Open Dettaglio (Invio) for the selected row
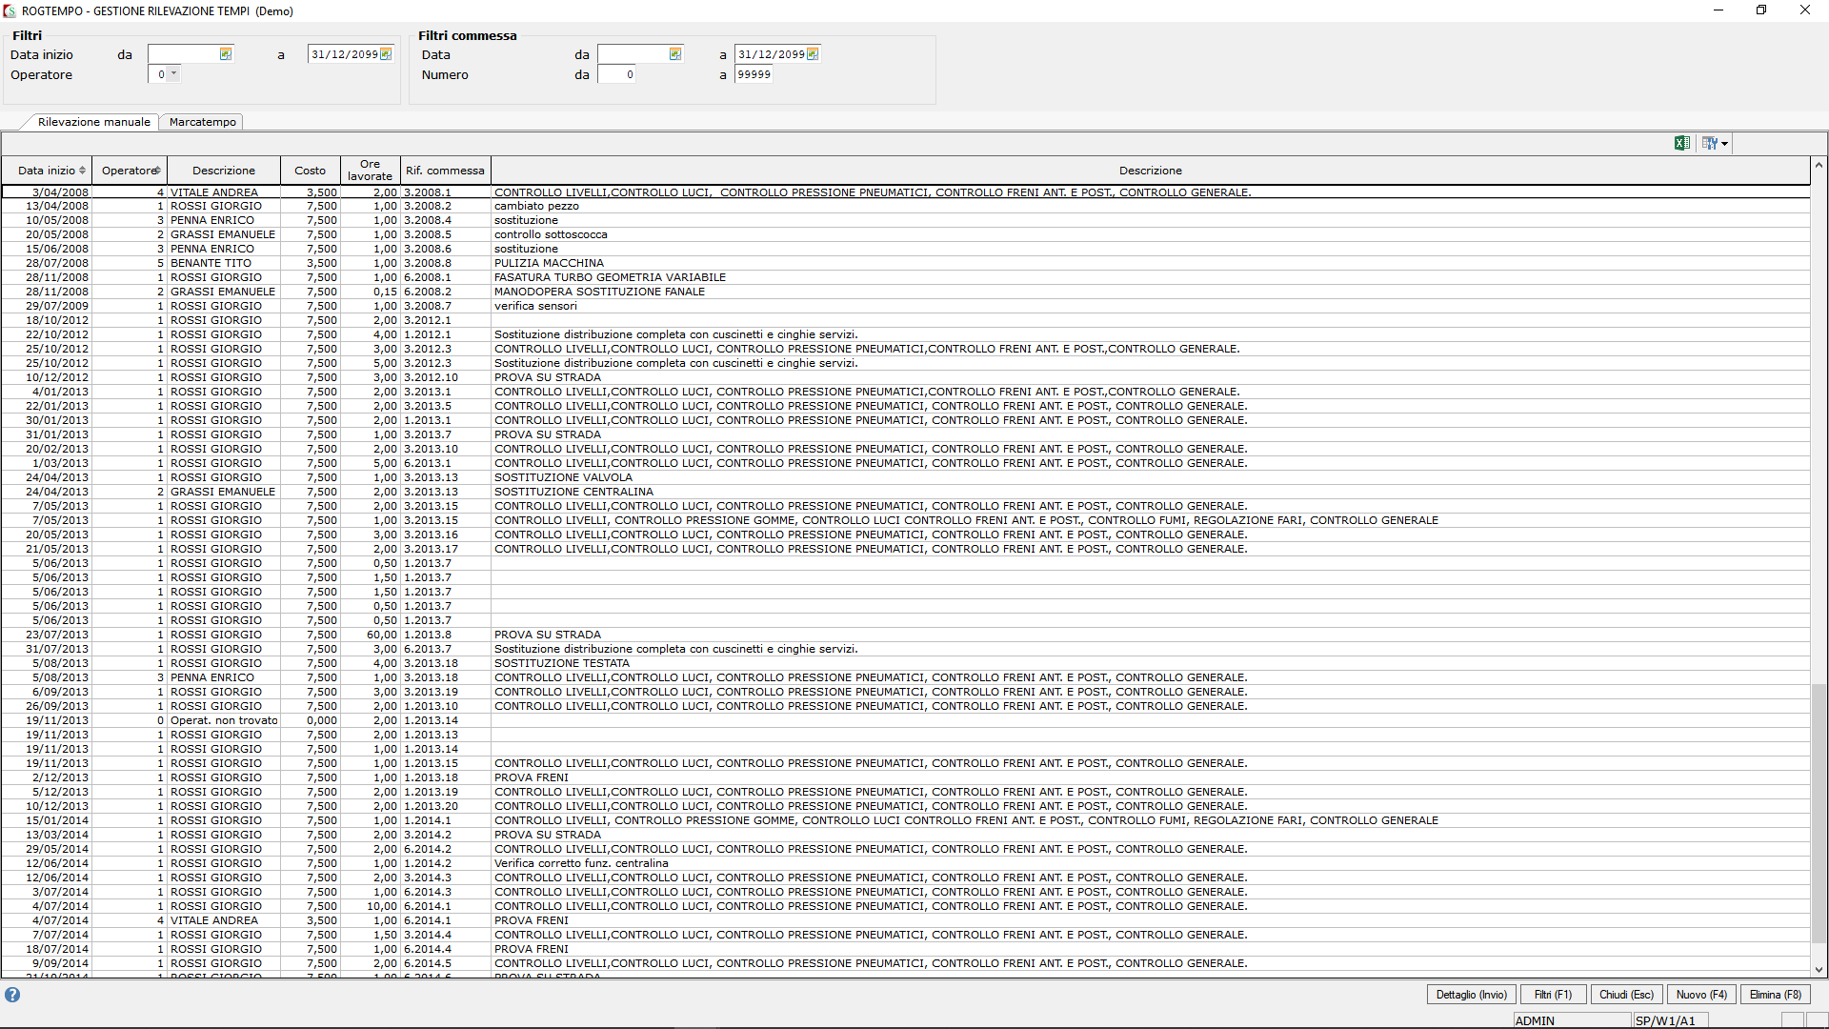This screenshot has width=1829, height=1029. click(x=1472, y=995)
